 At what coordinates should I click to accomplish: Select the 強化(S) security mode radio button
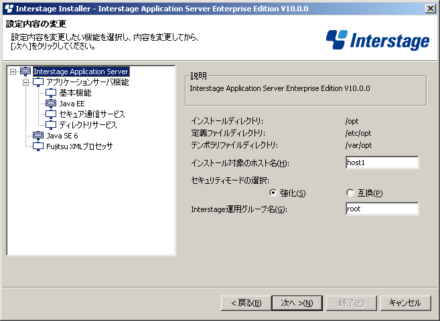click(273, 193)
